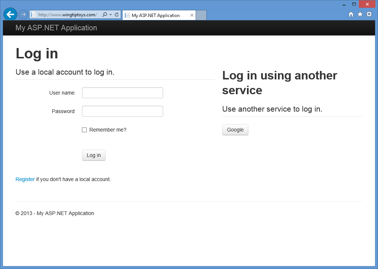The image size is (378, 269).
Task: Open the Tools gear icon
Action: (369, 14)
